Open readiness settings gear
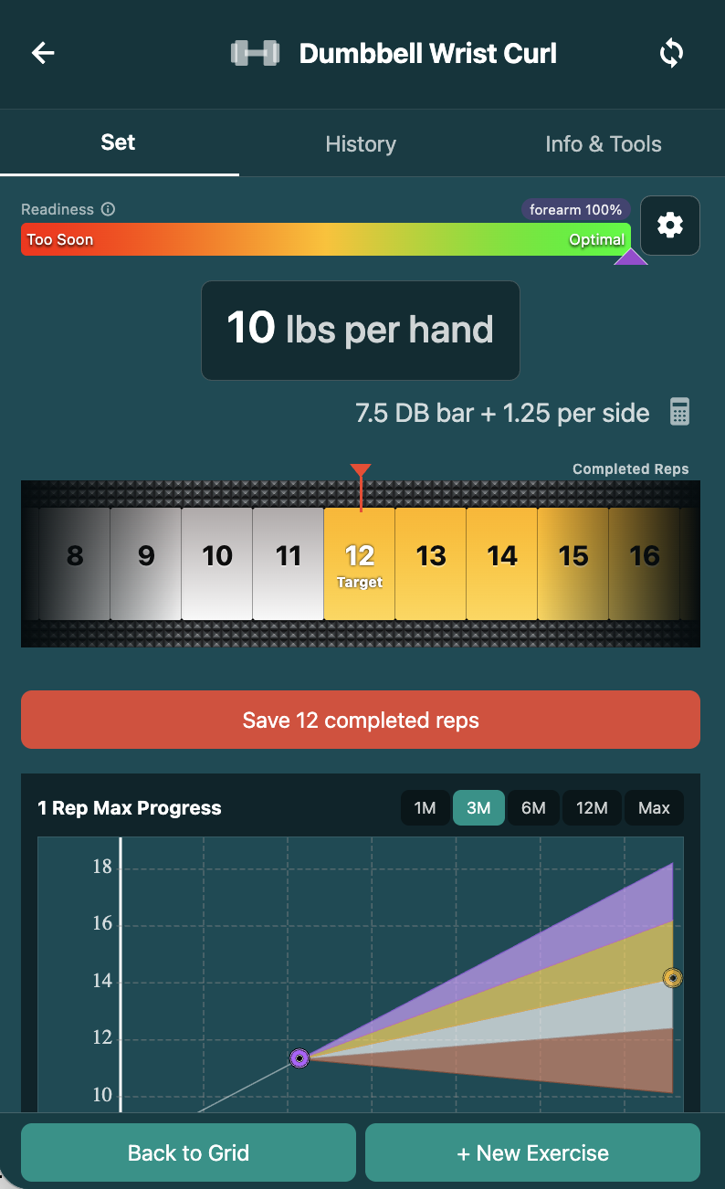725x1189 pixels. [670, 225]
